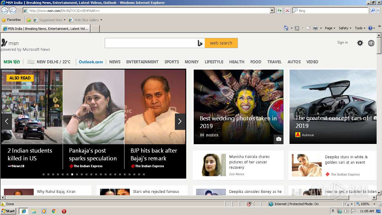Click the MSN web search input field
The width and height of the screenshot is (382, 215).
[151, 43]
